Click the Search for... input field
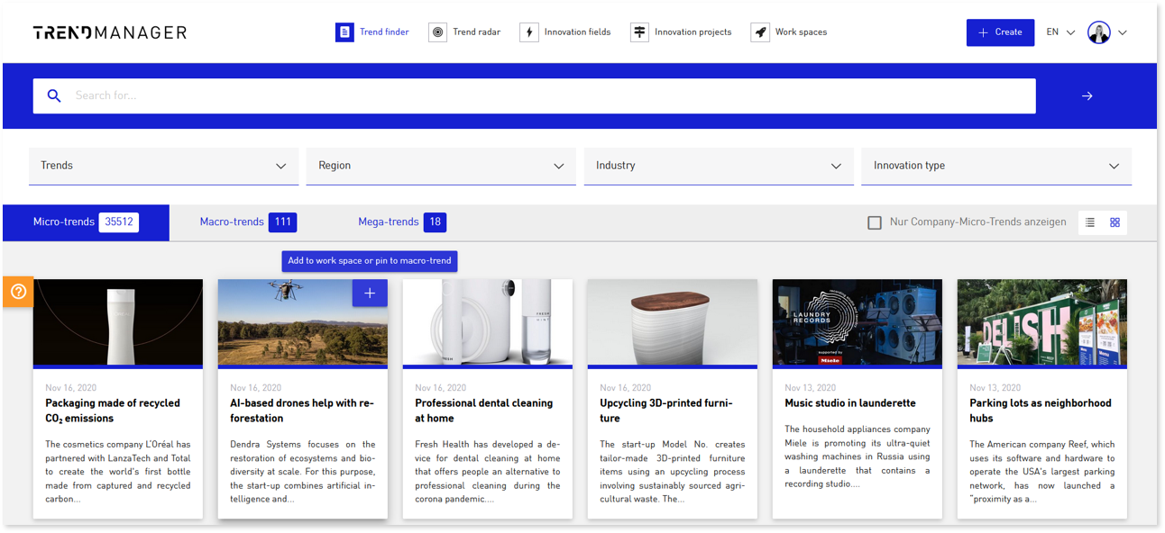Screen dimensions: 1165x533 pyautogui.click(x=534, y=96)
